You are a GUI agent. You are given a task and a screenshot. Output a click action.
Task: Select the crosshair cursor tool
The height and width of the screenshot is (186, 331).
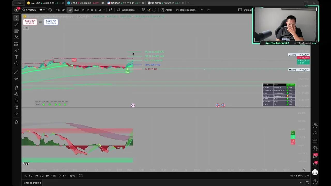16,18
